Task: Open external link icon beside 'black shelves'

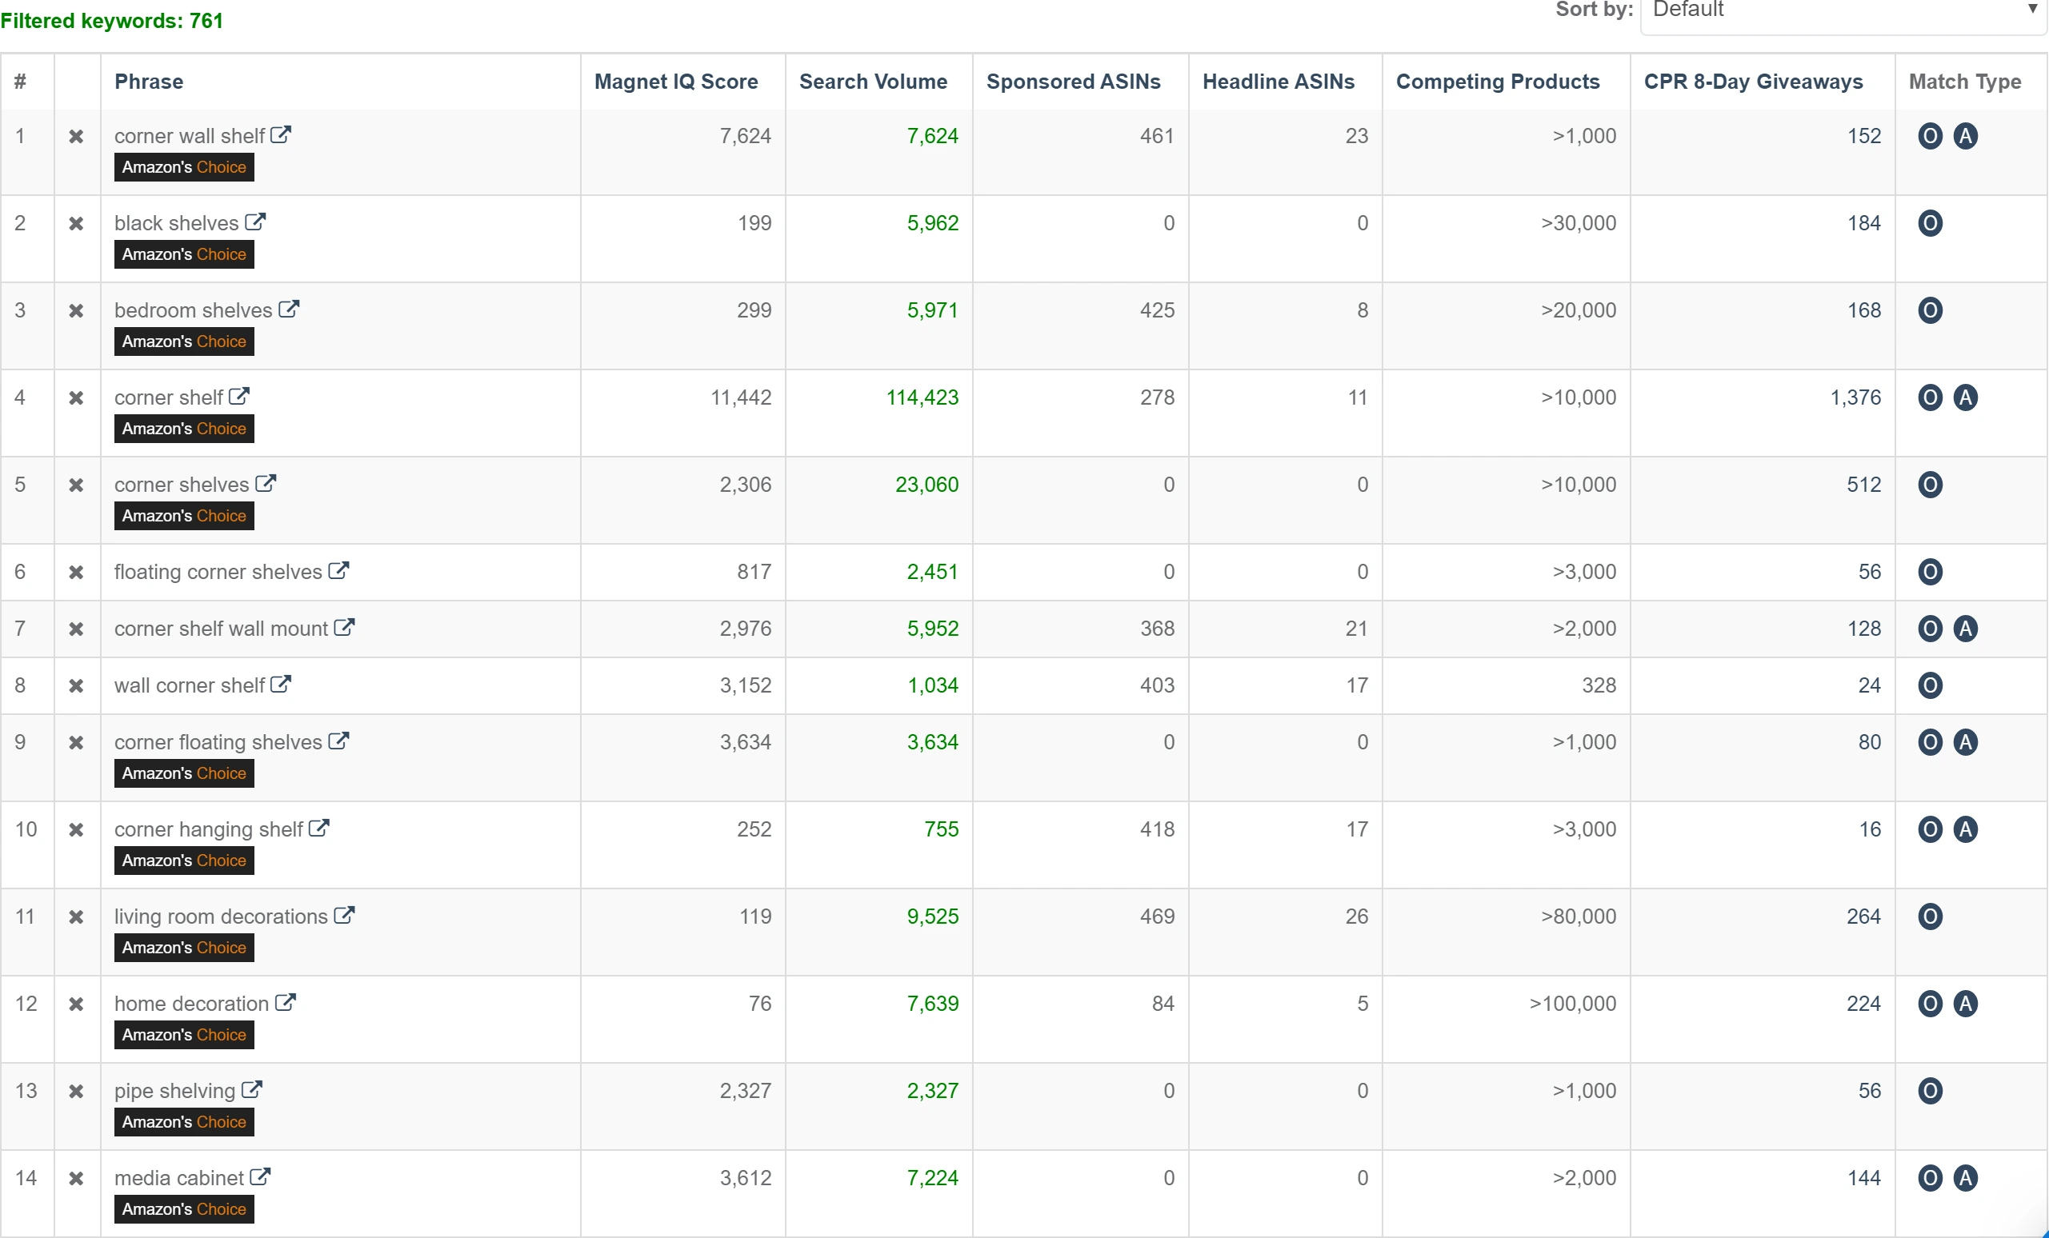Action: coord(255,222)
